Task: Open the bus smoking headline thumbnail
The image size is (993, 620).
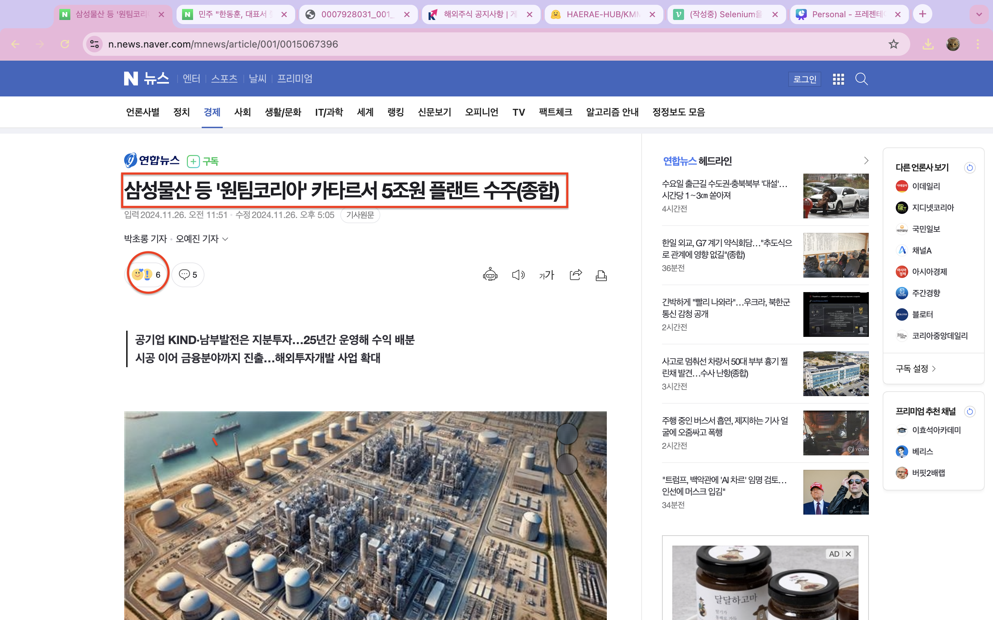Action: click(x=836, y=433)
